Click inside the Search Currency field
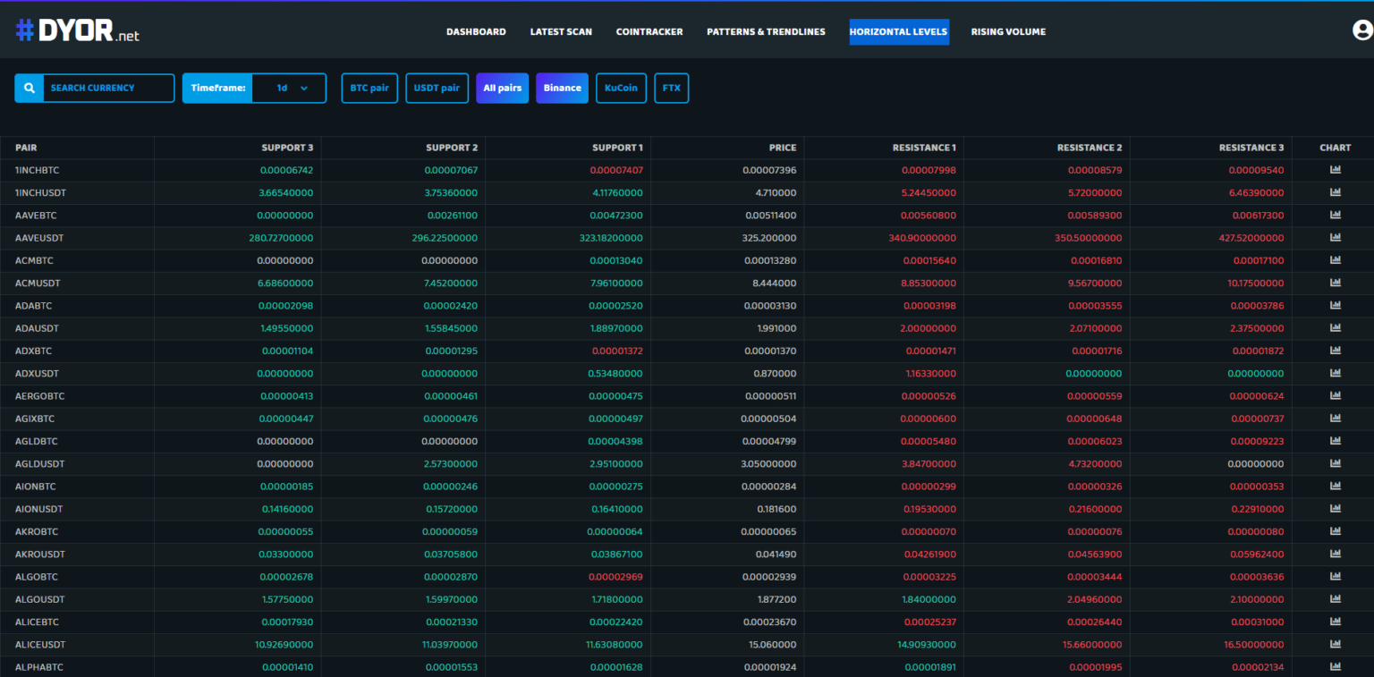Viewport: 1374px width, 677px height. coord(107,88)
